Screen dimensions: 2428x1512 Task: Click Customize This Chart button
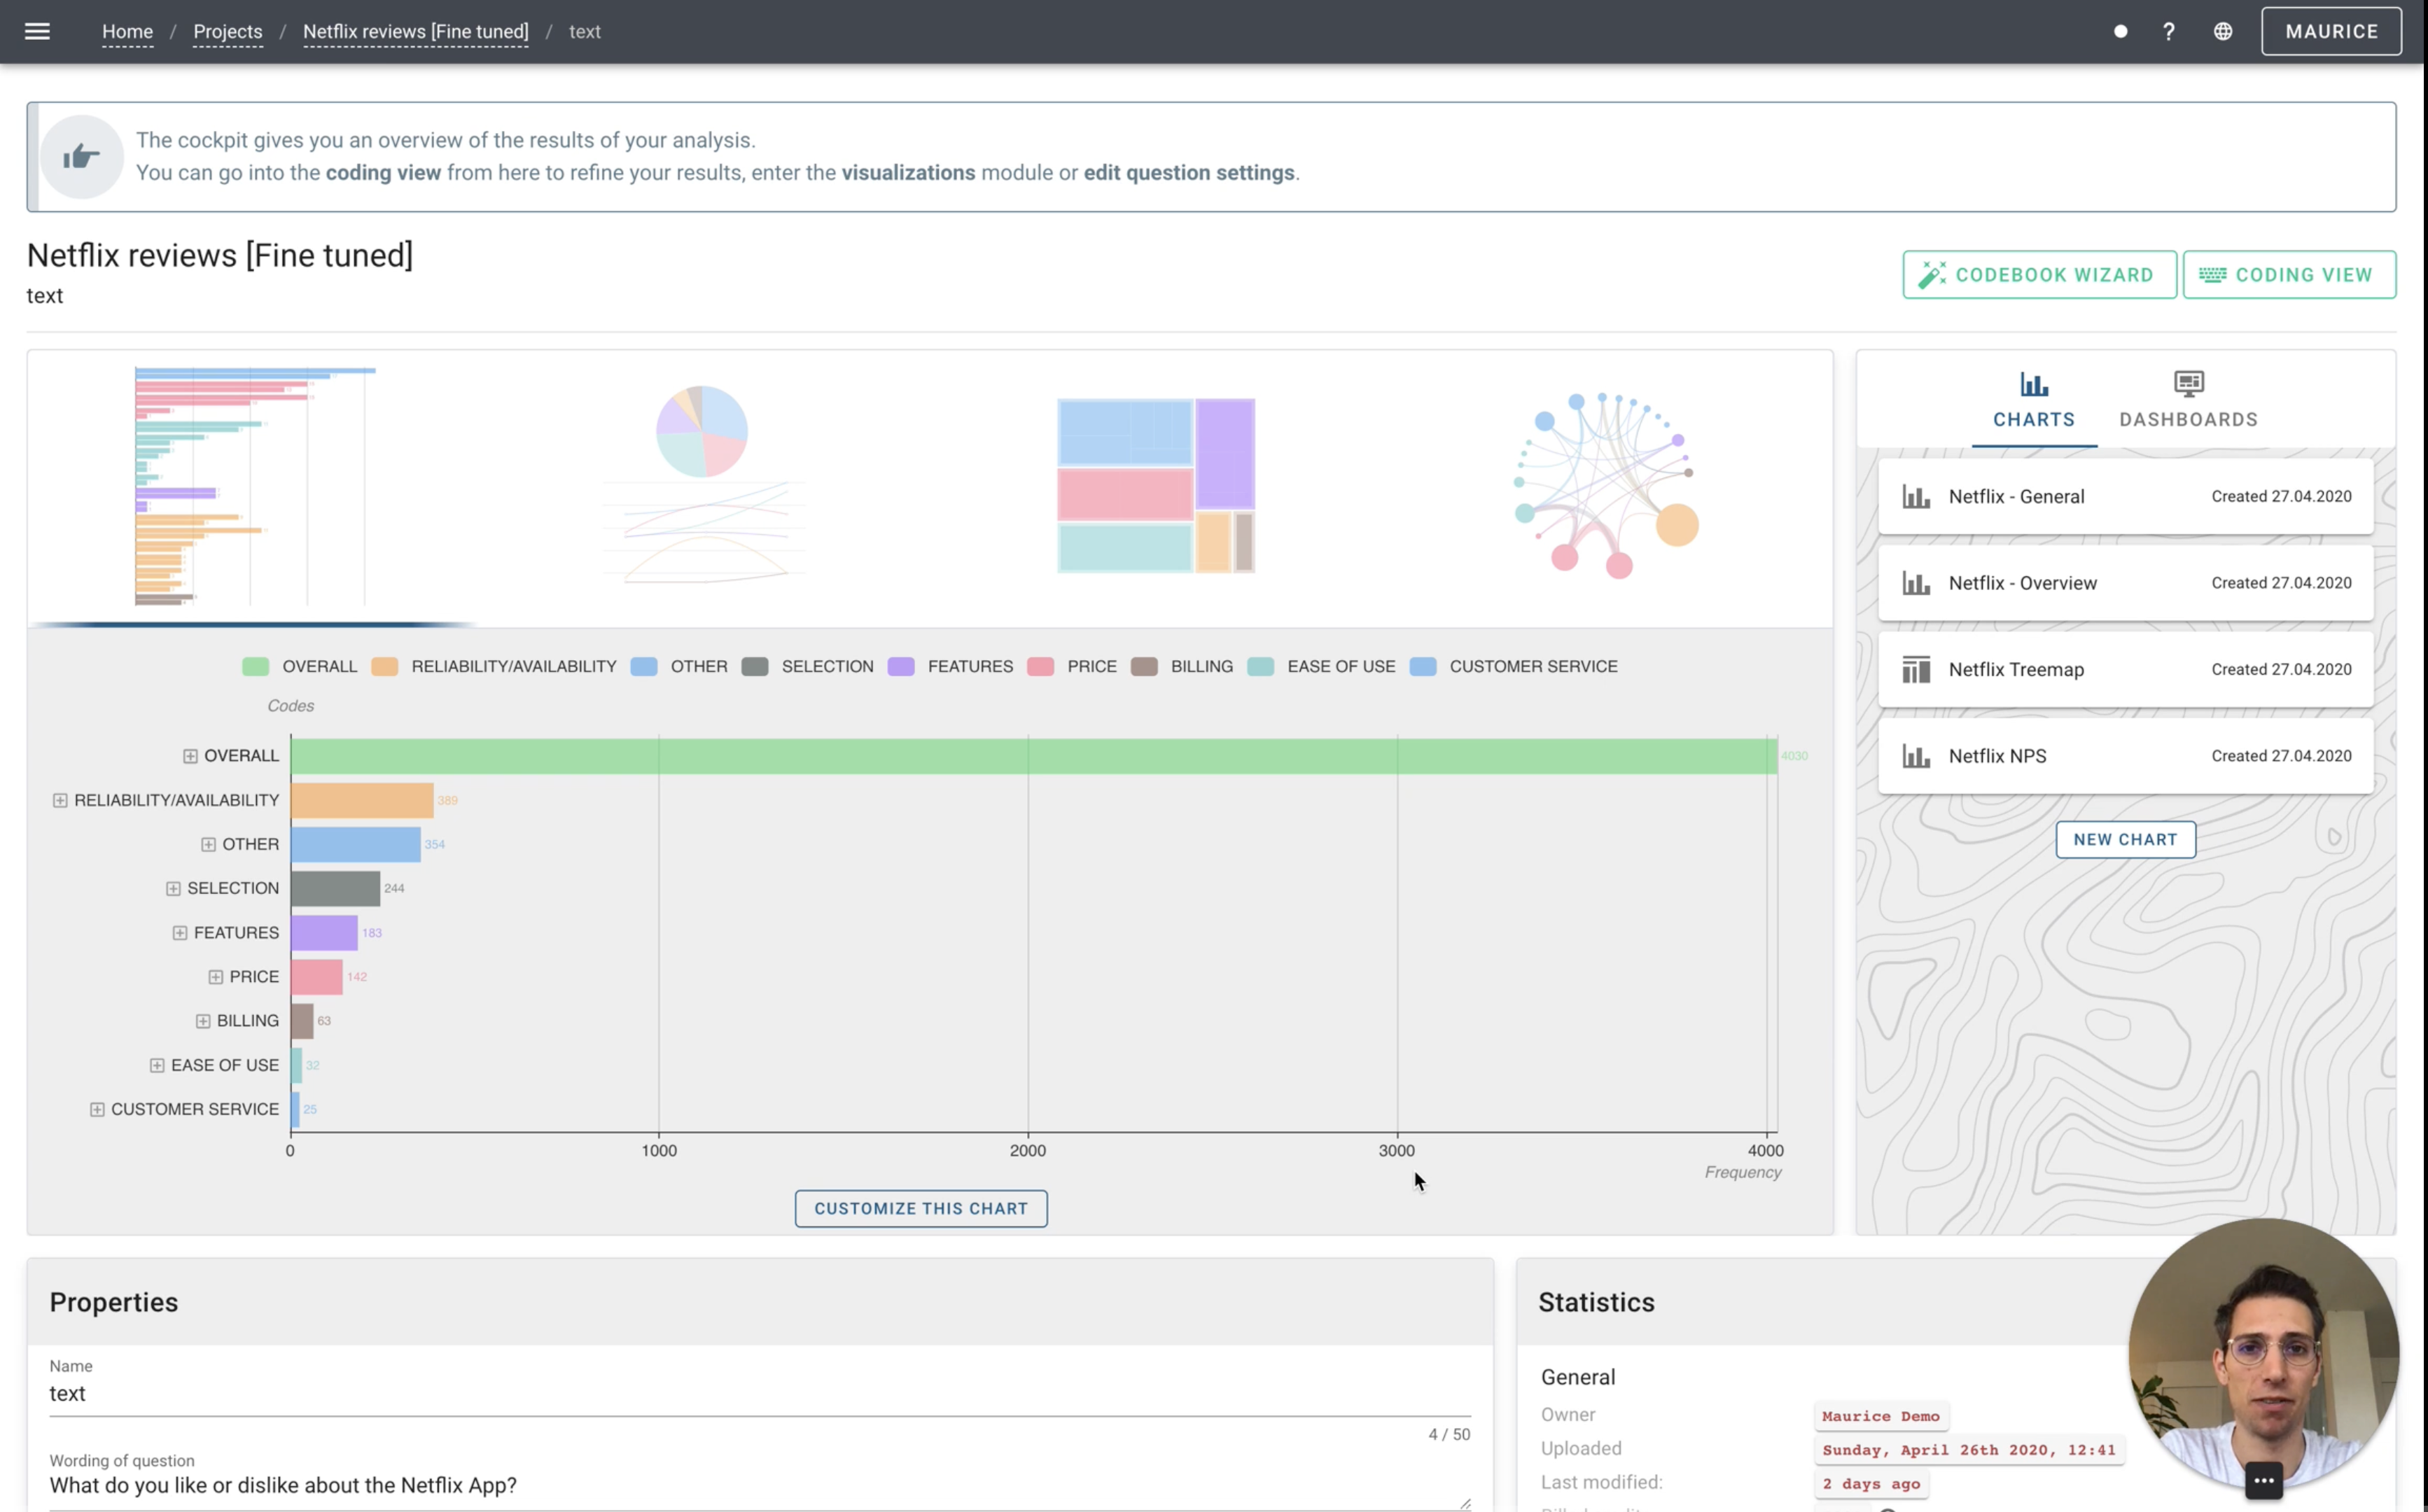pos(920,1208)
